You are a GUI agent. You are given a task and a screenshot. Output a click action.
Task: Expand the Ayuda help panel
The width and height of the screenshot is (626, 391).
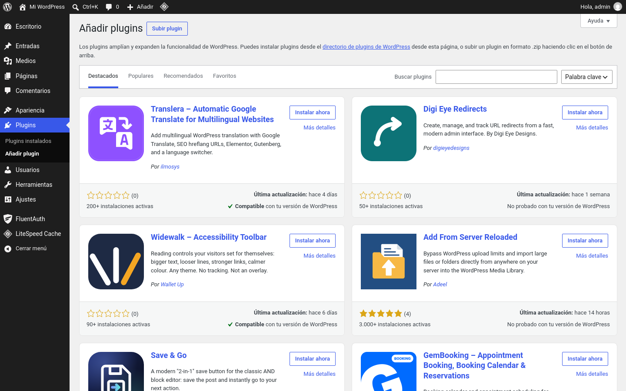tap(599, 21)
